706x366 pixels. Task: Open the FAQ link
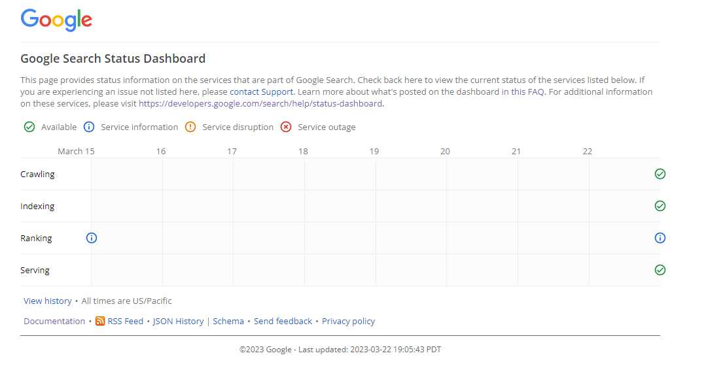click(536, 92)
